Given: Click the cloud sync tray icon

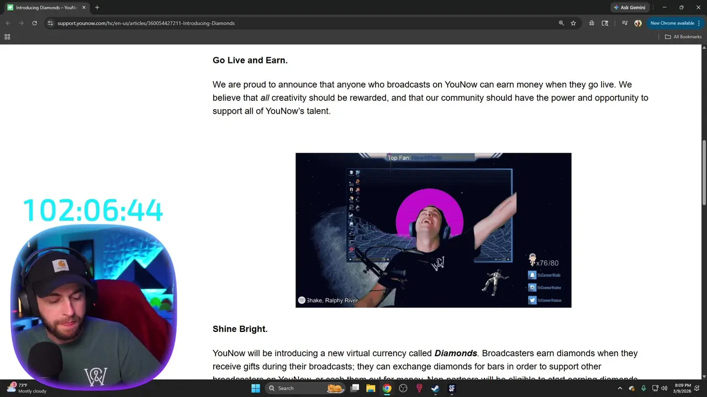Looking at the screenshot, I should click(632, 388).
